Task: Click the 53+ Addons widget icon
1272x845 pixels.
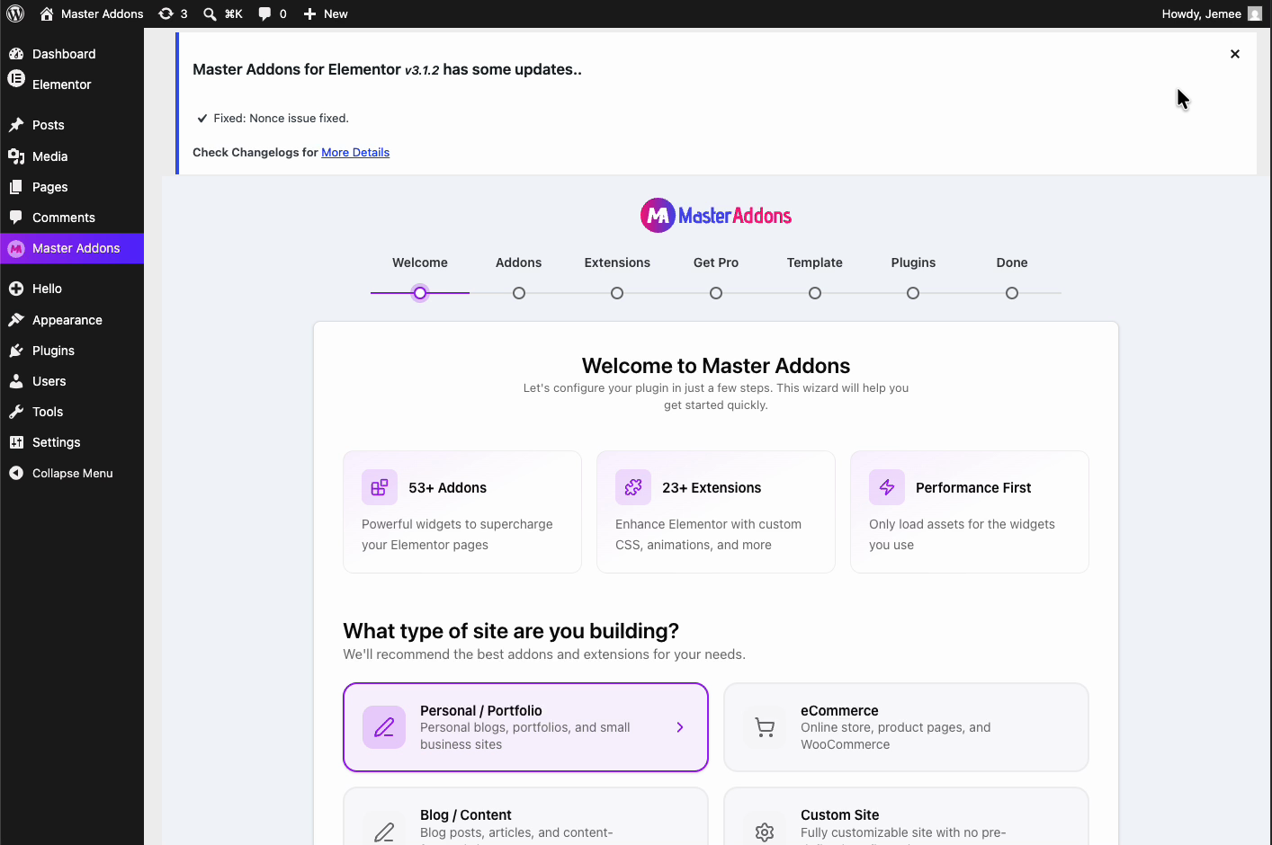Action: pos(380,487)
